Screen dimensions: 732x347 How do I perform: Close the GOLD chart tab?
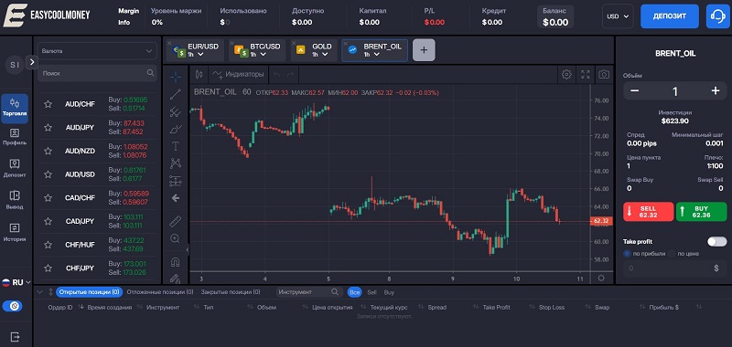[x=294, y=42]
